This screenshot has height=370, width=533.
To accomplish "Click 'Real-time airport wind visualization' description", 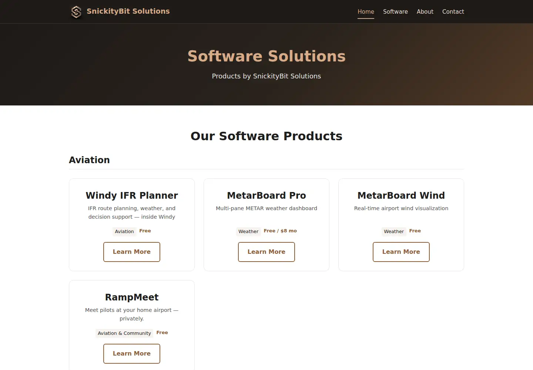I will tap(401, 208).
